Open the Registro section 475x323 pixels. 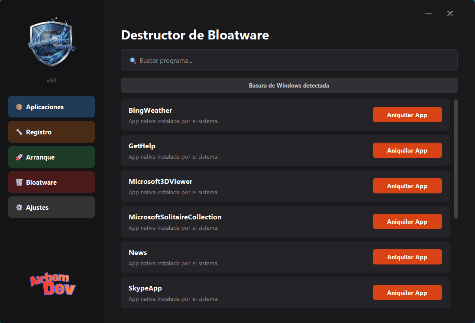pos(52,132)
